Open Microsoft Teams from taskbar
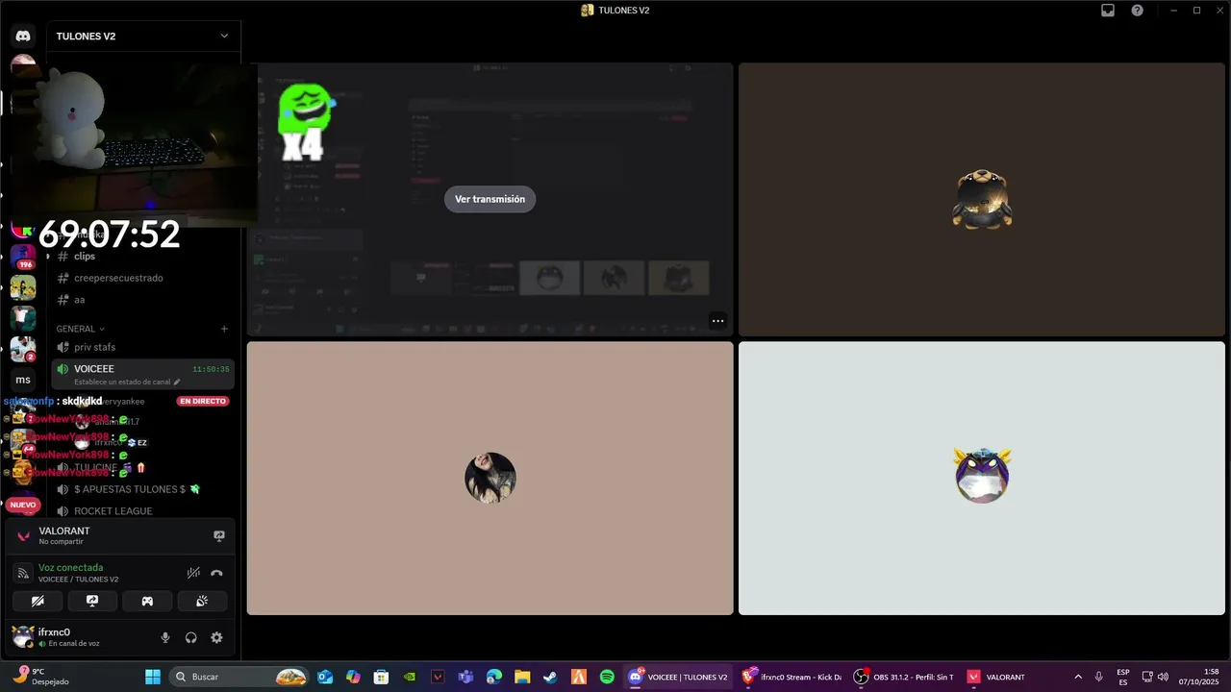This screenshot has width=1231, height=692. (x=465, y=677)
